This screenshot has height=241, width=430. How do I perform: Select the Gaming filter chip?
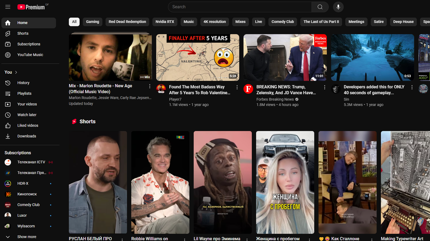92,22
